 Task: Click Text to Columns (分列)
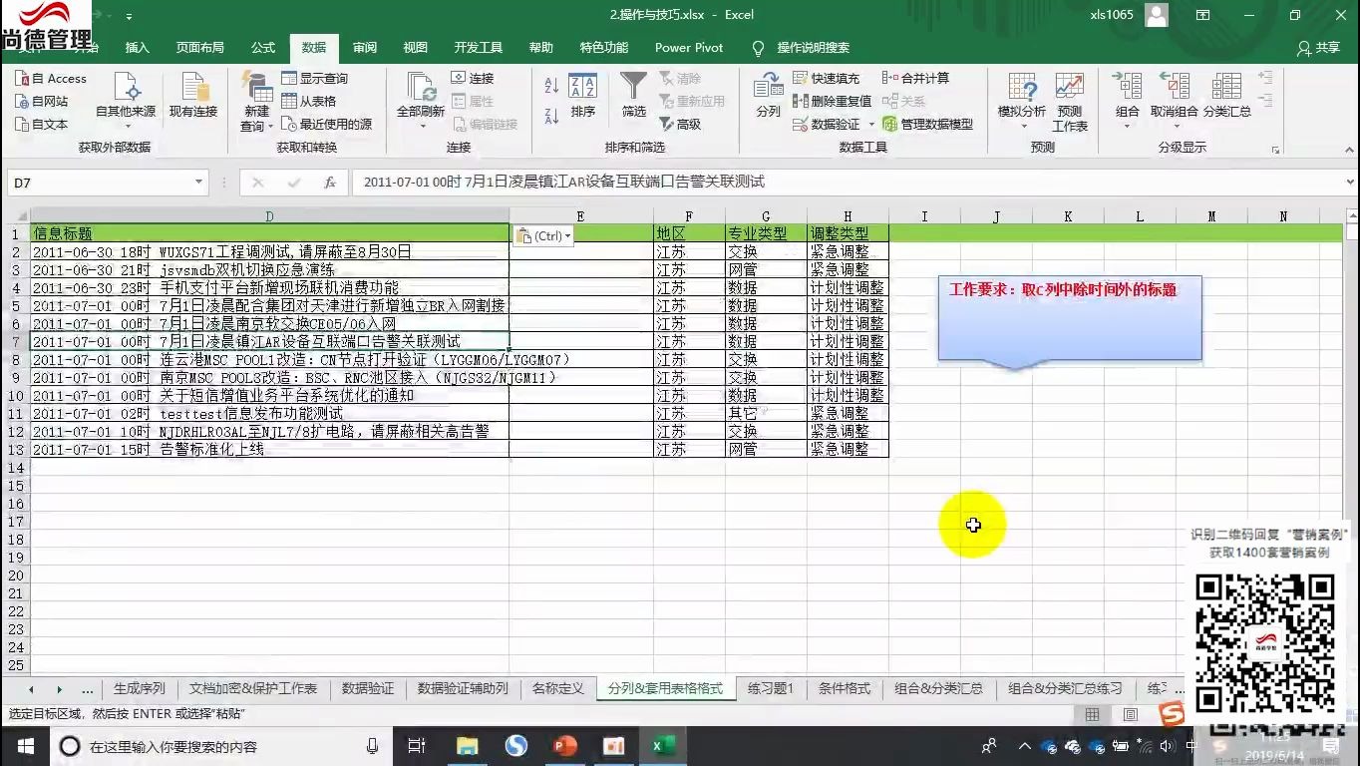pyautogui.click(x=769, y=96)
